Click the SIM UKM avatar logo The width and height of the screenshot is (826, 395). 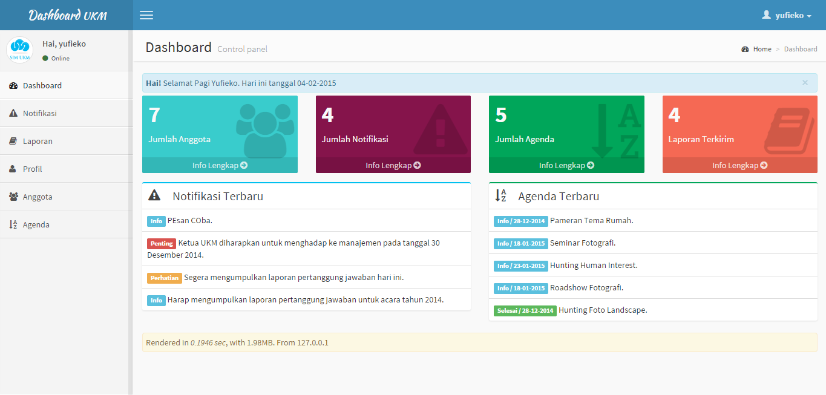pyautogui.click(x=19, y=50)
